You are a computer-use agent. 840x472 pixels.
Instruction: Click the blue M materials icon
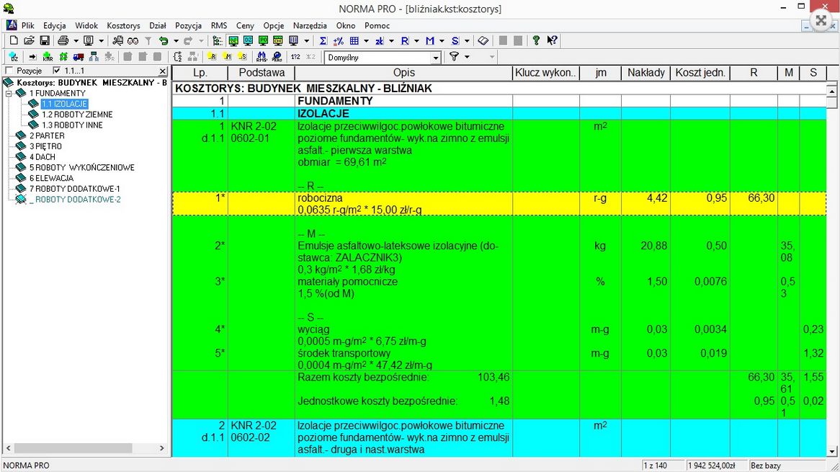(x=429, y=41)
